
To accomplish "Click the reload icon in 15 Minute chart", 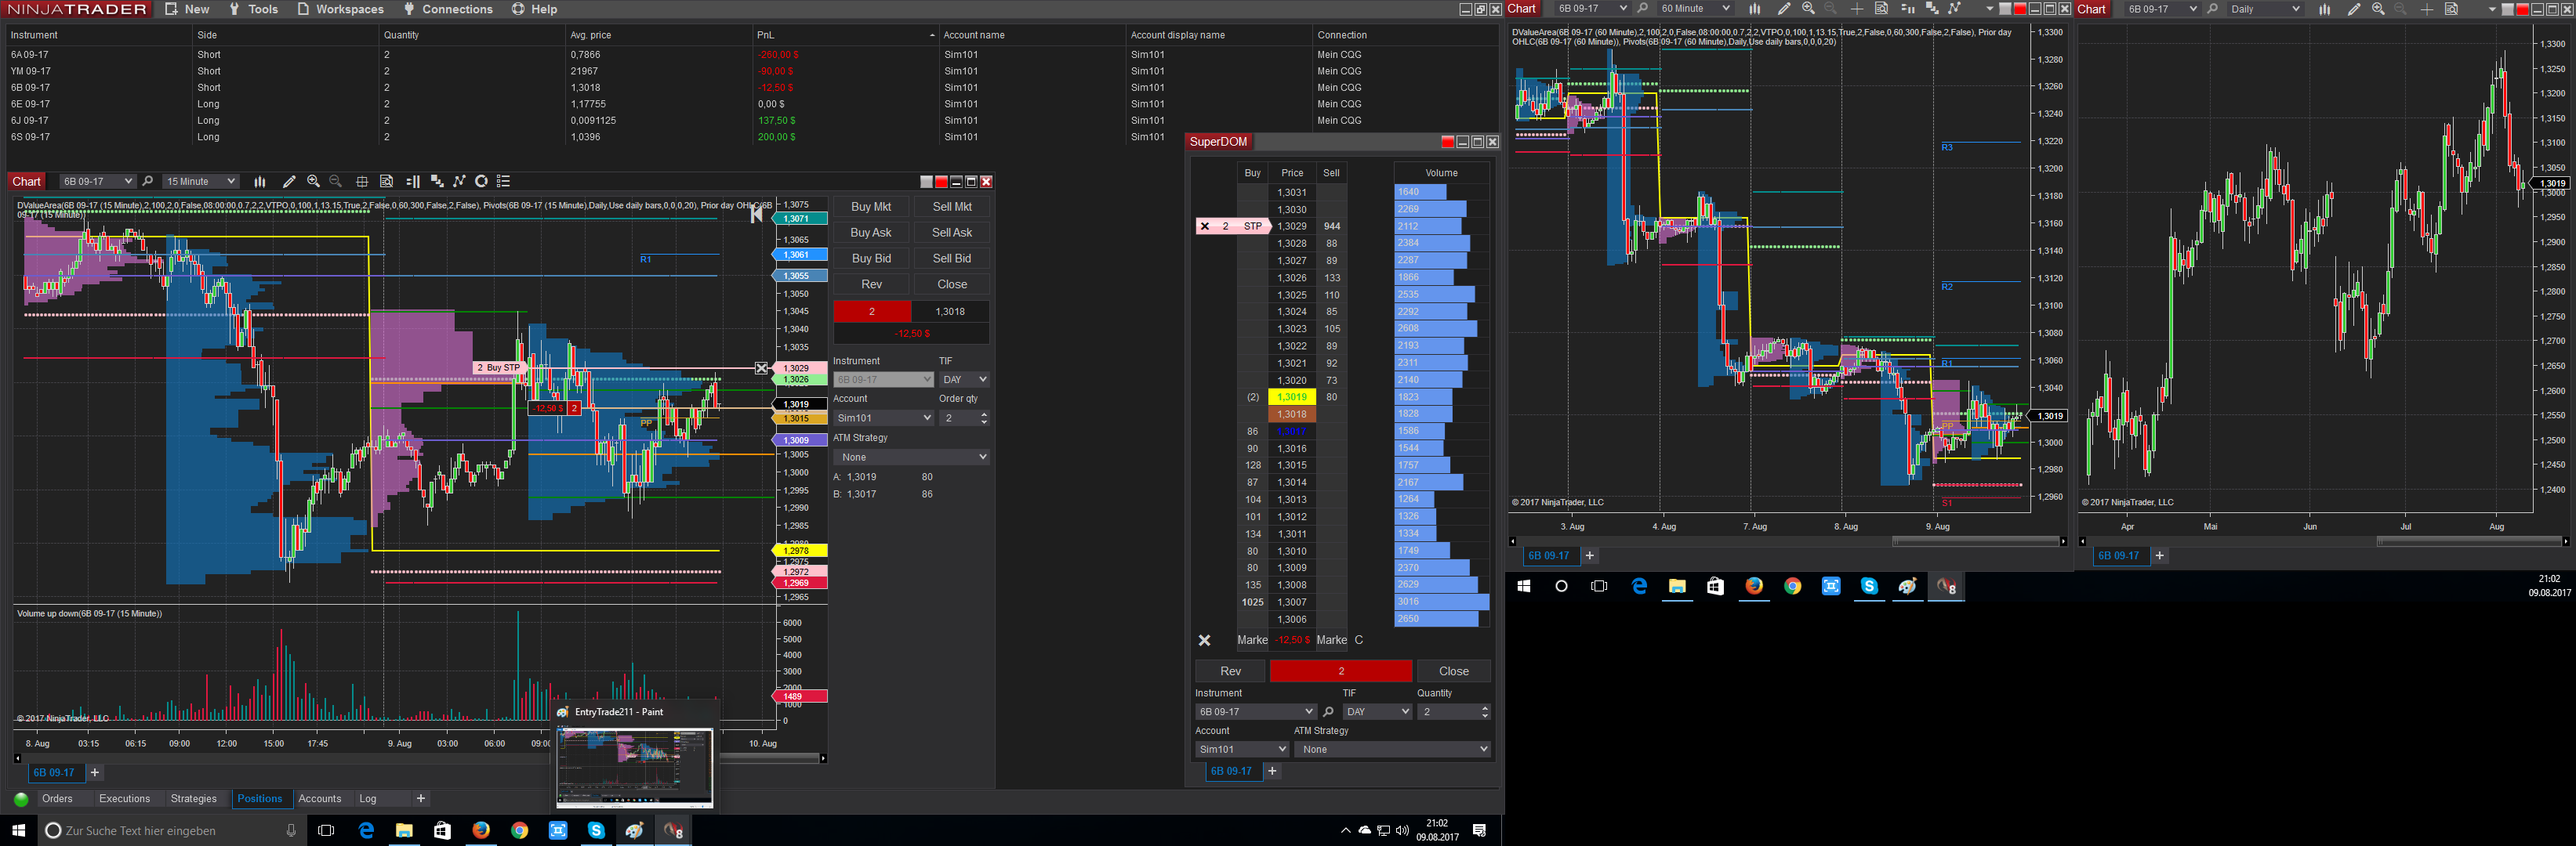I will (481, 182).
